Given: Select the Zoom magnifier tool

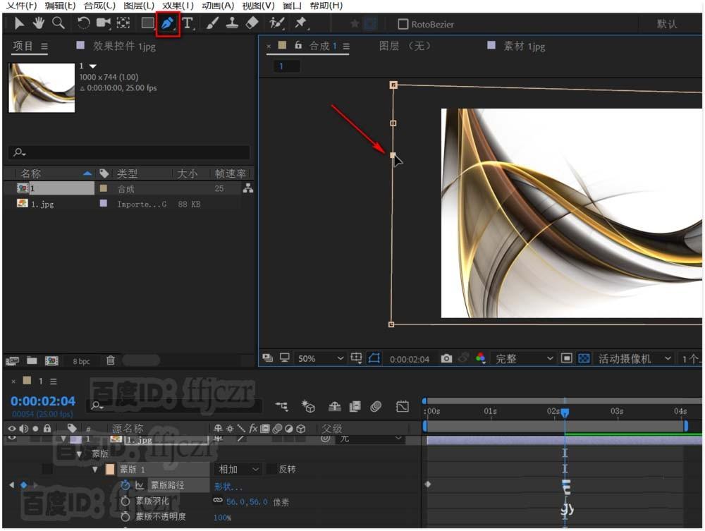Looking at the screenshot, I should (x=58, y=23).
